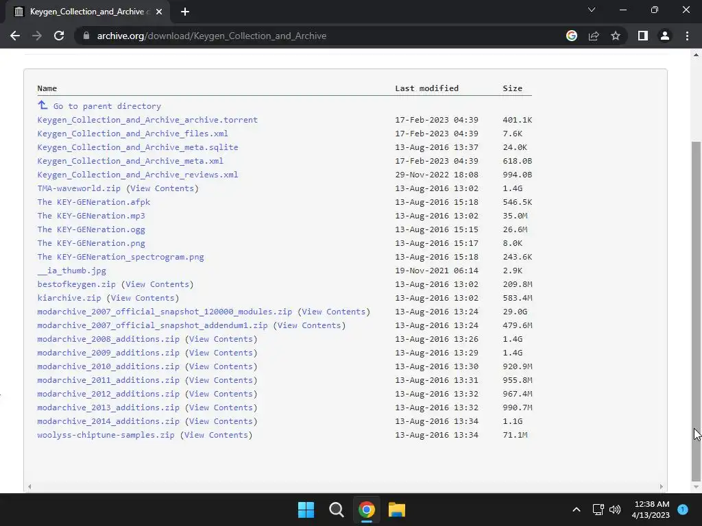
Task: Download TMA-waveworld.zip file
Action: (79, 188)
